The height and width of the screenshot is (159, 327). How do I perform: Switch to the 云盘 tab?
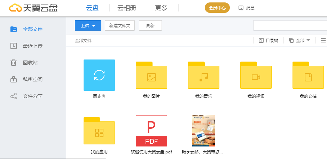(x=92, y=8)
